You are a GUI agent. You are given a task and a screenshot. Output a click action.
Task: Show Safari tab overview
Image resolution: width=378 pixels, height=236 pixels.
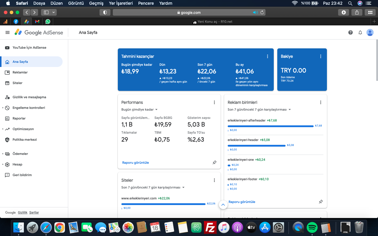[x=370, y=12]
